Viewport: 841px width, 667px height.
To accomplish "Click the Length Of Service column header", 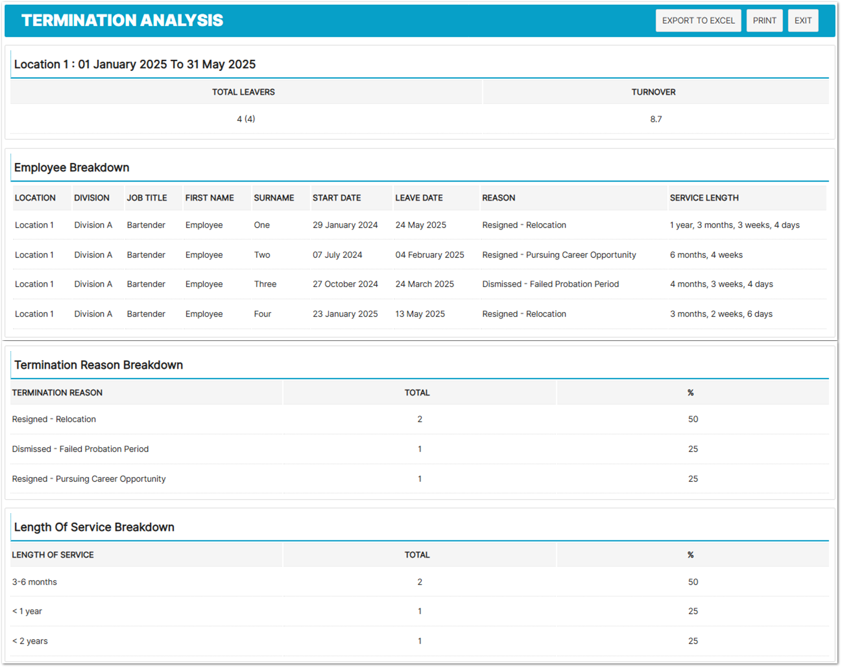I will click(53, 555).
